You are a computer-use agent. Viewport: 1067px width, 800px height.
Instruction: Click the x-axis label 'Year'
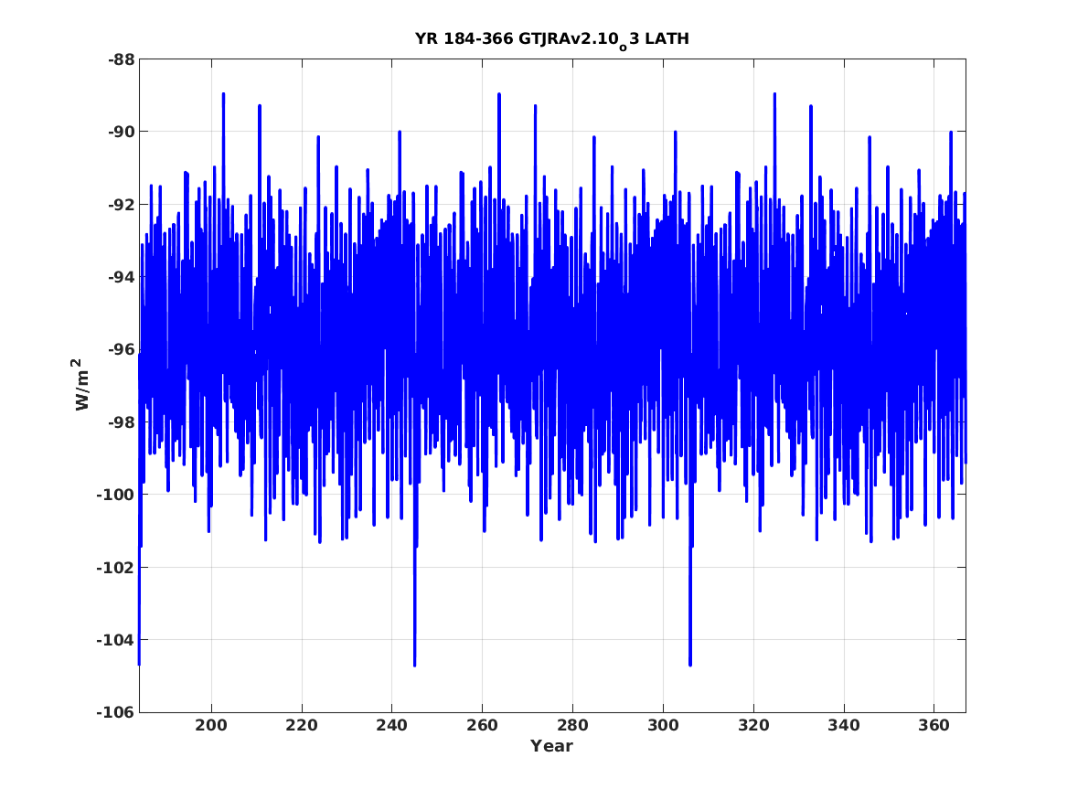tap(552, 746)
